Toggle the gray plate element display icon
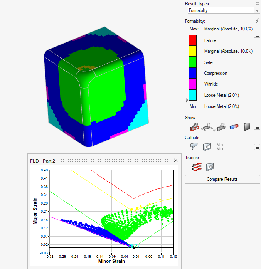The width and height of the screenshot is (261, 269). pyautogui.click(x=247, y=127)
